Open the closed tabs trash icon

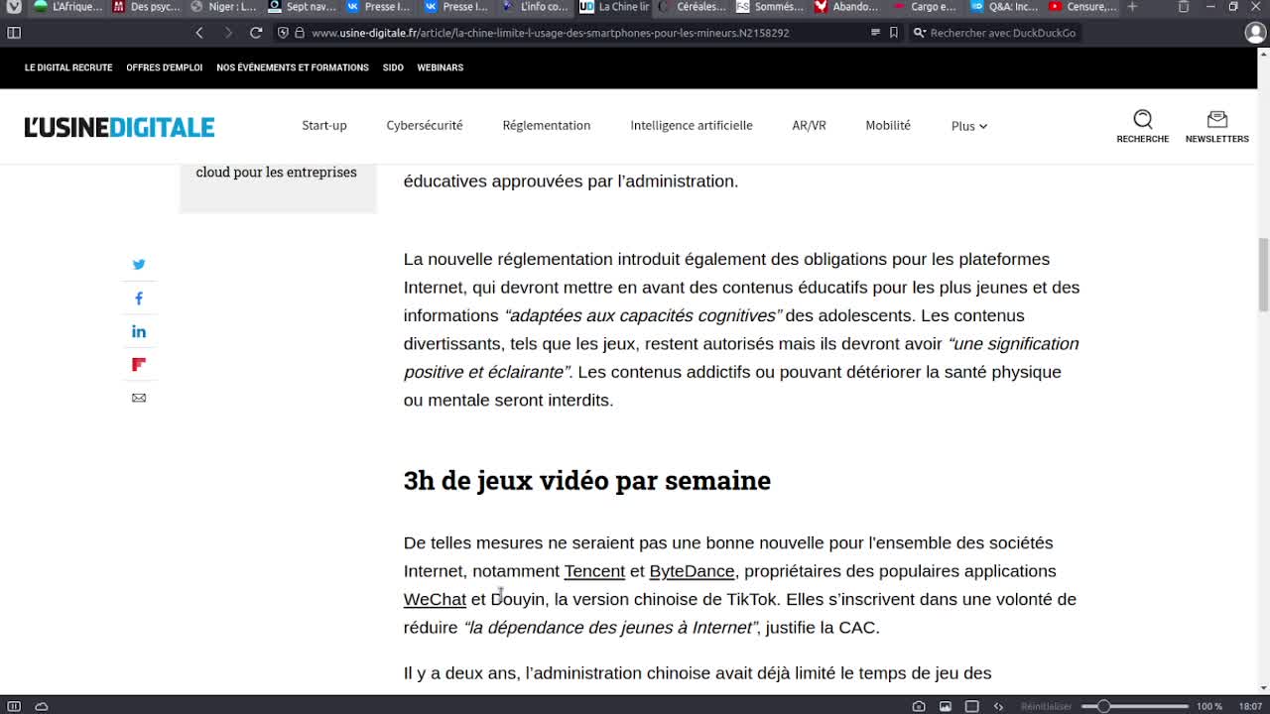click(x=1184, y=7)
